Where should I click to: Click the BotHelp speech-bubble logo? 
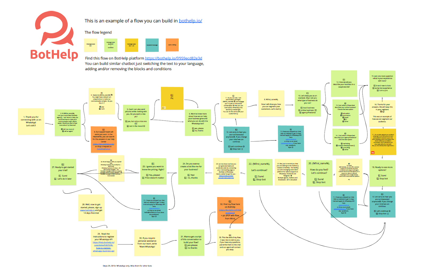pyautogui.click(x=55, y=29)
